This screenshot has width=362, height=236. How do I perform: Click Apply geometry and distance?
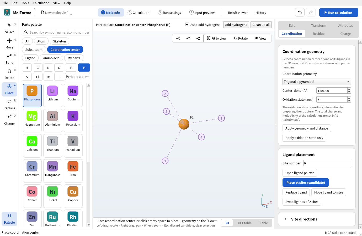coord(307,128)
